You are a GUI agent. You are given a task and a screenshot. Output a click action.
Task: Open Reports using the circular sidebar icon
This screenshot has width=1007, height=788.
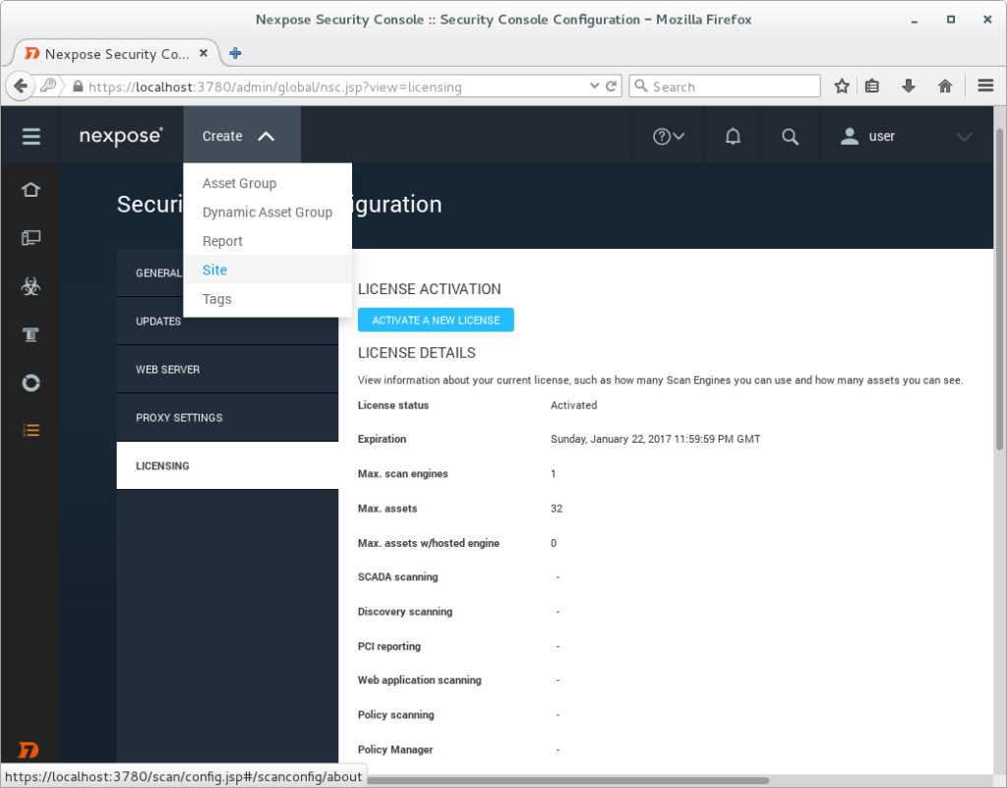tap(30, 383)
